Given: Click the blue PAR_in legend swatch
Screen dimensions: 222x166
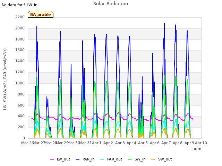Looking at the screenshot, I should click(77, 160).
